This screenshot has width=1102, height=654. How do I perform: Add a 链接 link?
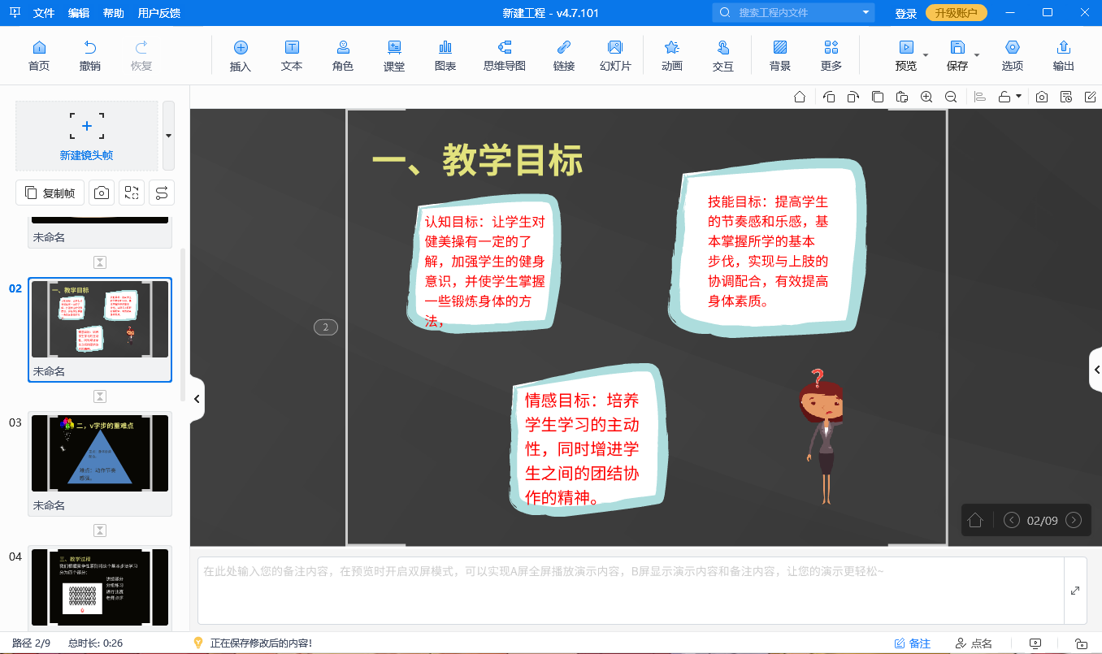coord(564,55)
